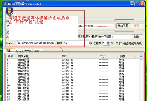Click URL cell out004.ts
This screenshot has height=101, width=147.
click(x=67, y=71)
